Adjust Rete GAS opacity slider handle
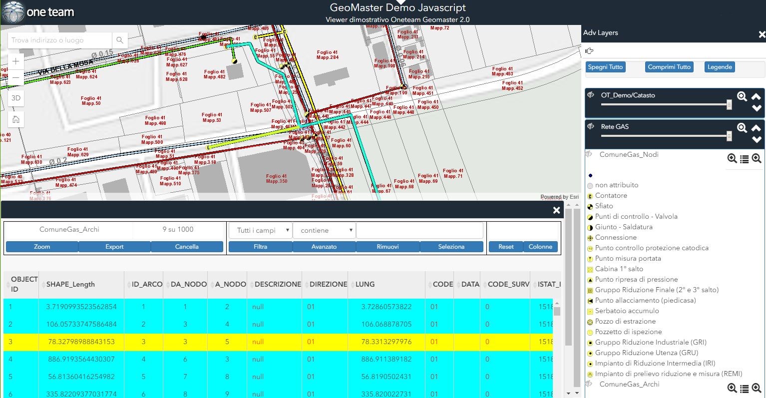The height and width of the screenshot is (398, 766). (x=729, y=136)
